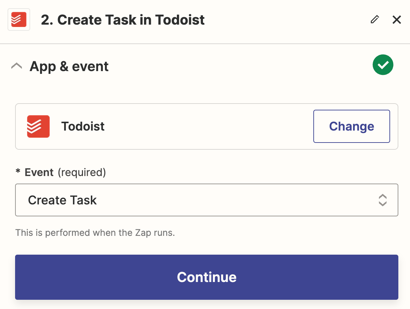The image size is (410, 309).
Task: Click the step title "2. Create Task in Todoist"
Action: pos(123,20)
